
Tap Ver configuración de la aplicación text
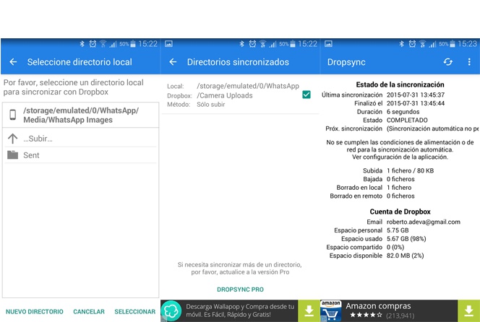tap(400, 157)
